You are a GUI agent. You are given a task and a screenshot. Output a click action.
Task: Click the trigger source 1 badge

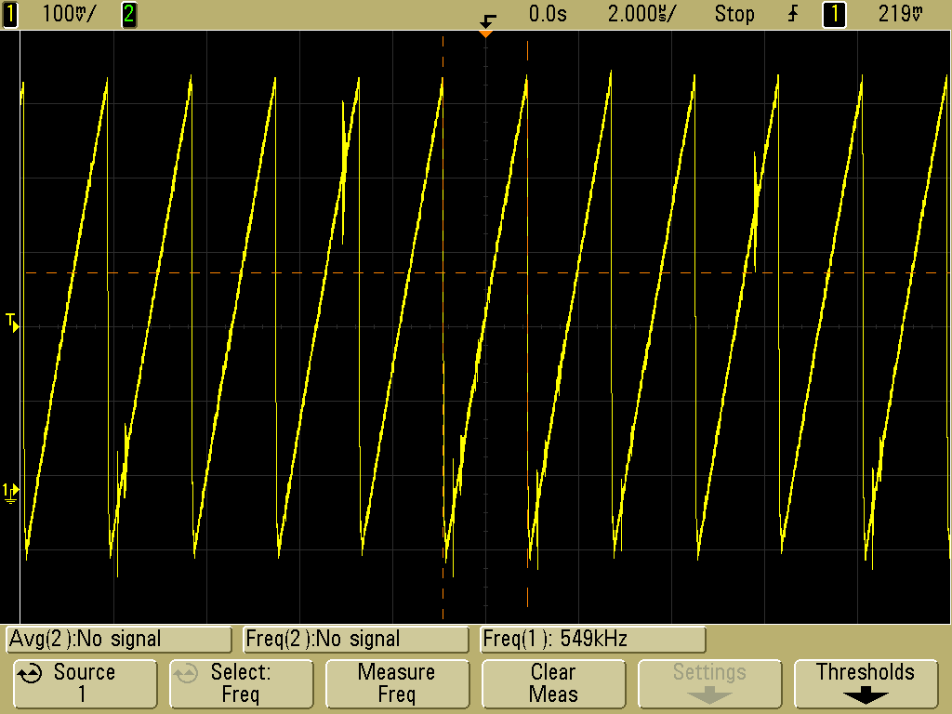pyautogui.click(x=834, y=14)
